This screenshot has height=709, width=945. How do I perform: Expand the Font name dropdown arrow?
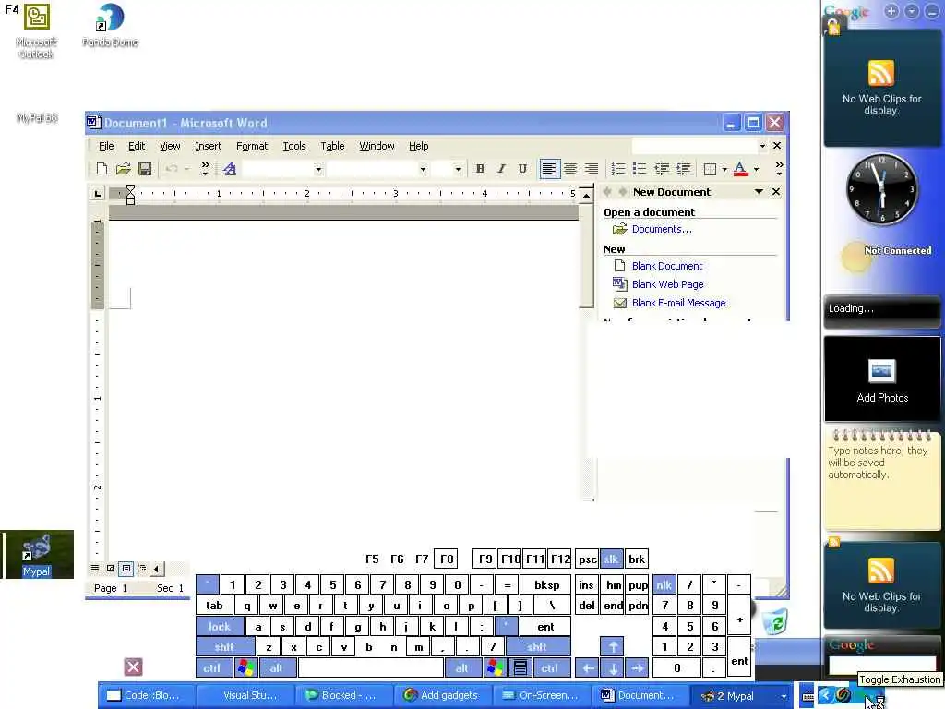[x=423, y=170]
